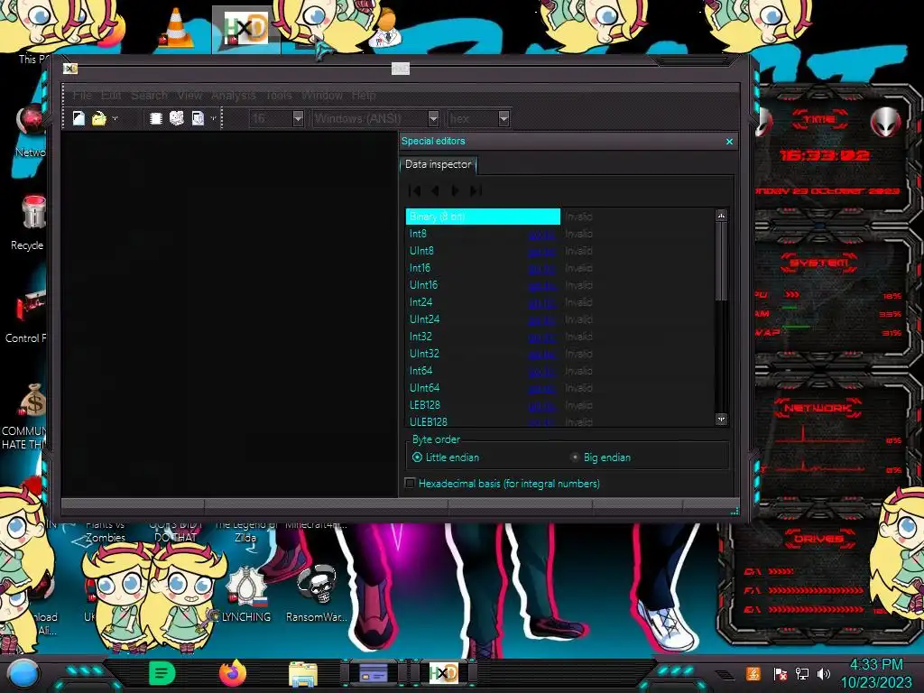This screenshot has width=924, height=693.
Task: Click HxD icon in window title bar
Action: 70,69
